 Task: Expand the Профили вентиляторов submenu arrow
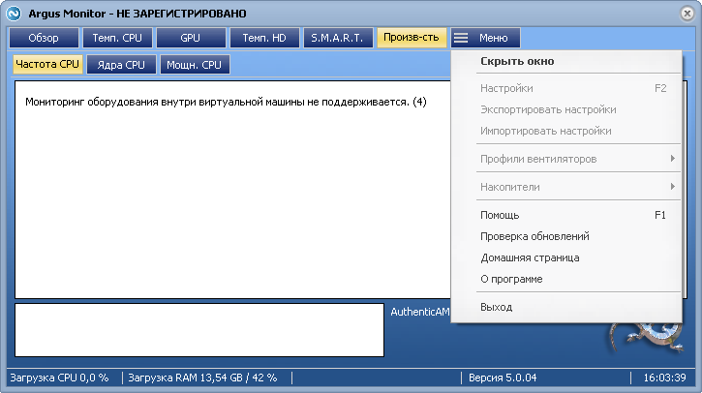click(x=672, y=159)
